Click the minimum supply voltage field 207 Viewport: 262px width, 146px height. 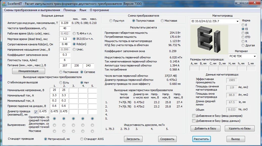(65, 66)
